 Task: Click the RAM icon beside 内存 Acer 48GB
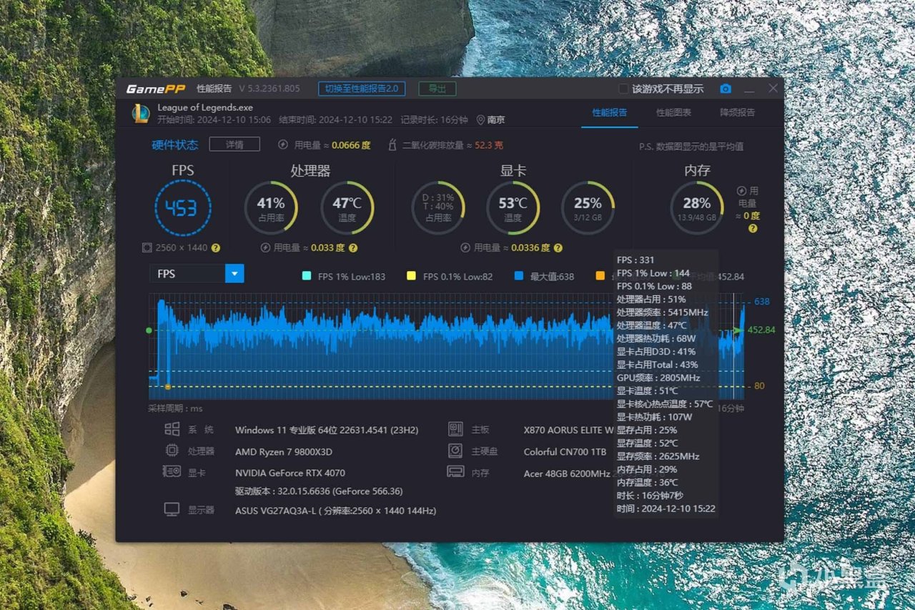455,472
